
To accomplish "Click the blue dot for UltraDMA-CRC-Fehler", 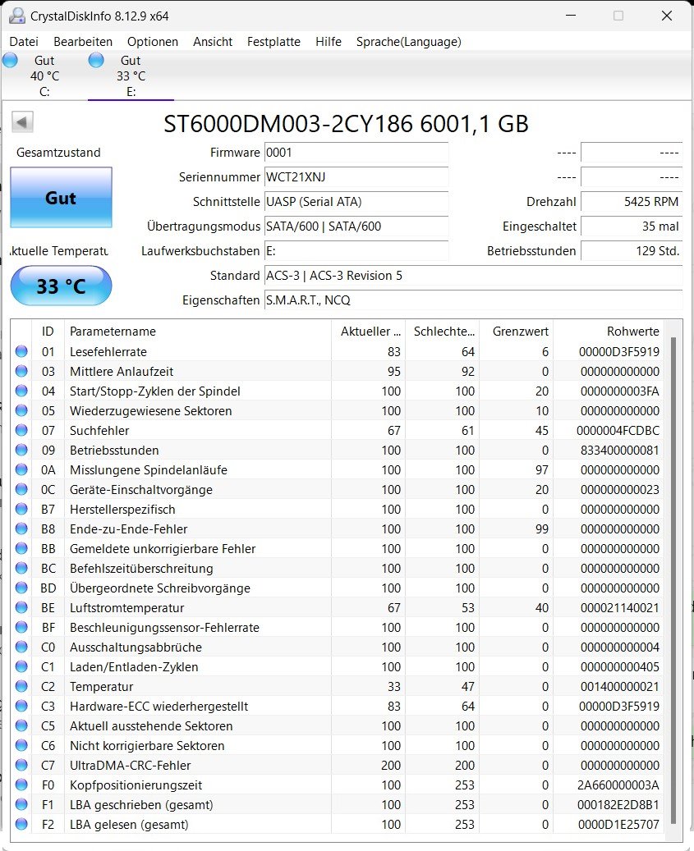I will [21, 765].
